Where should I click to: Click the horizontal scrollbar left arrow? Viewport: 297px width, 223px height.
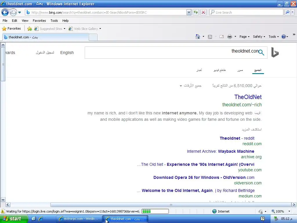pos(8,205)
